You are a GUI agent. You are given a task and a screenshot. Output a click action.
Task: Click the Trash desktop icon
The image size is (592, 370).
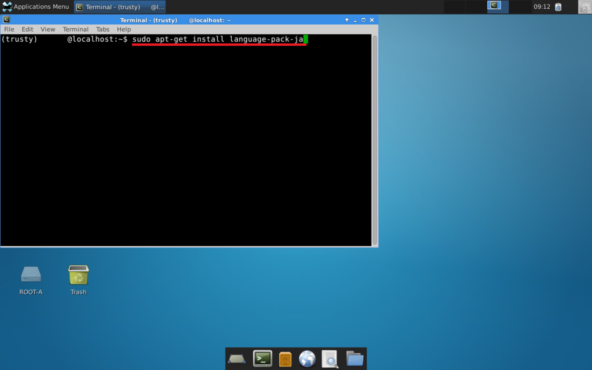click(x=79, y=280)
